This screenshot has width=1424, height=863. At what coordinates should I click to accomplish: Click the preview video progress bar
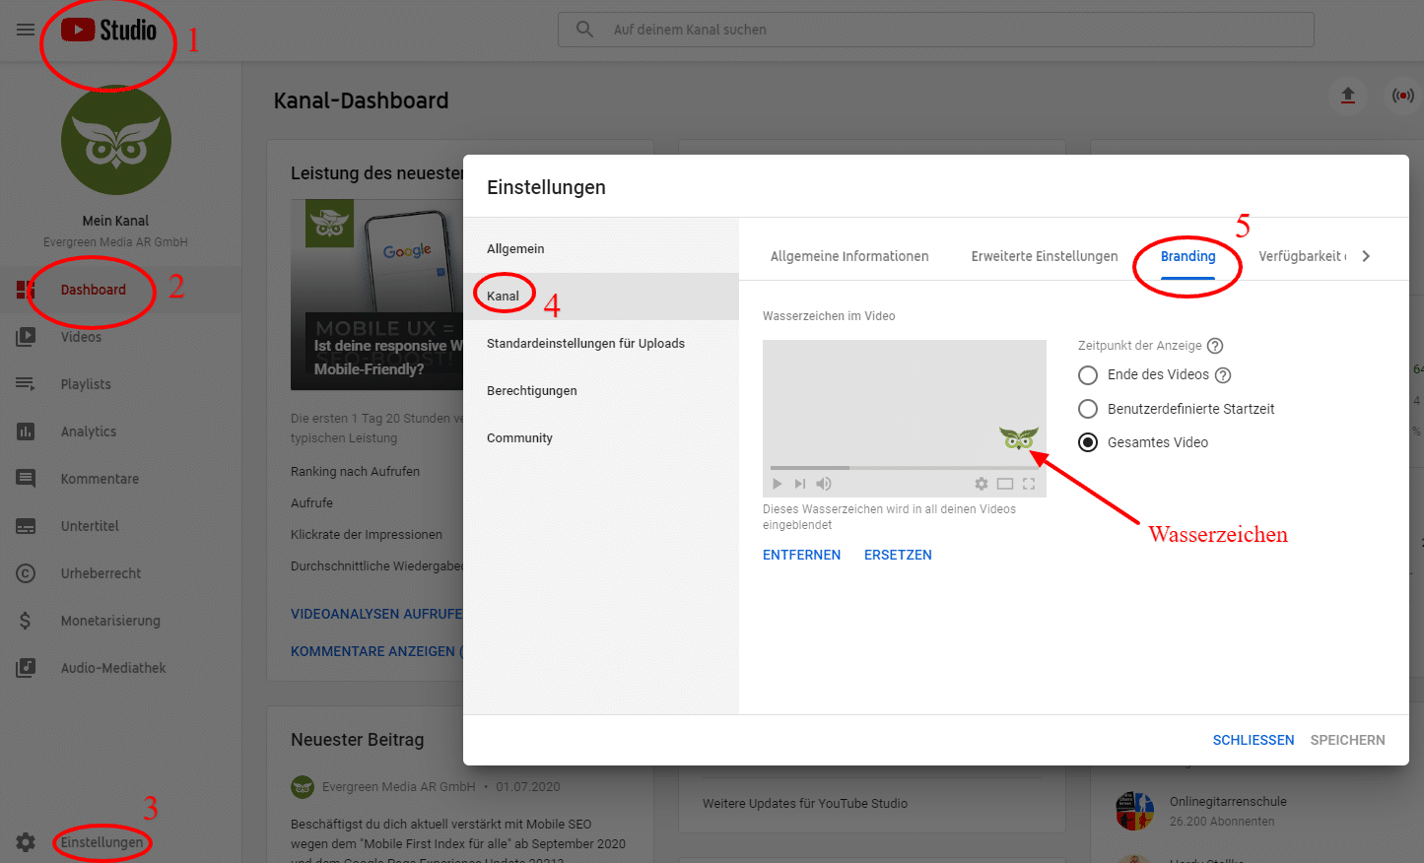pos(905,468)
